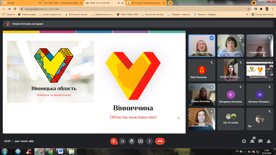276x155 pixels.
Task: Leave the call with red hang-up button
Action: tap(160, 141)
